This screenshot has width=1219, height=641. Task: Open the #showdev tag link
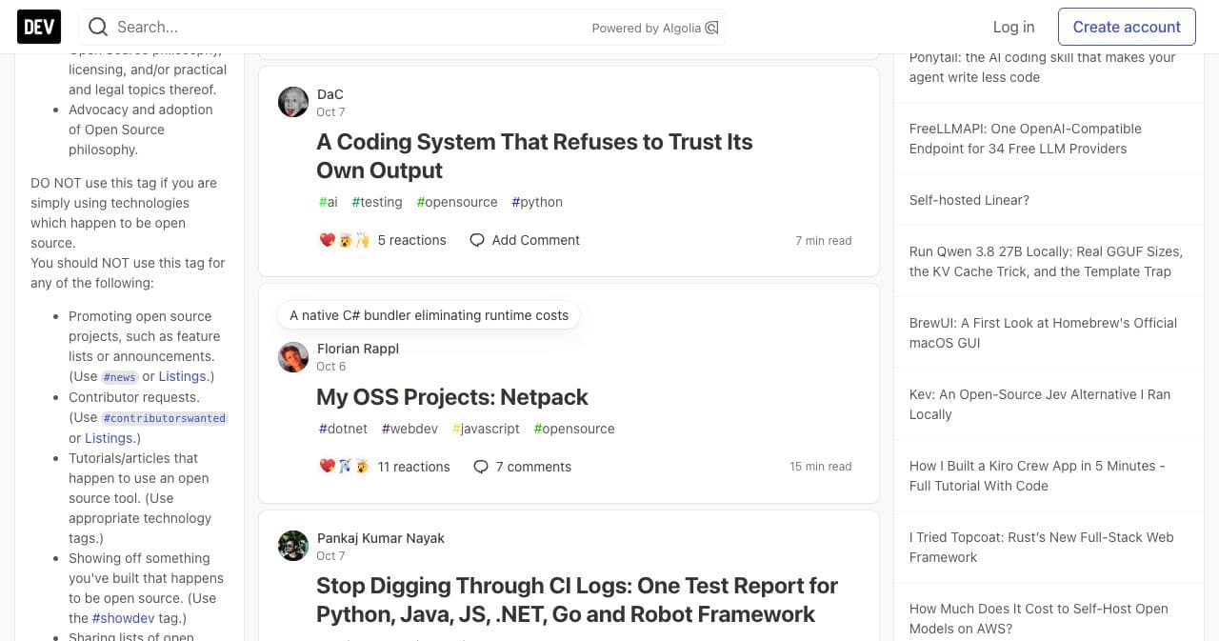click(x=123, y=618)
